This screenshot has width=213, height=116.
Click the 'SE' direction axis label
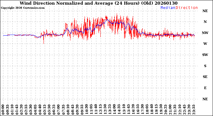205,77
